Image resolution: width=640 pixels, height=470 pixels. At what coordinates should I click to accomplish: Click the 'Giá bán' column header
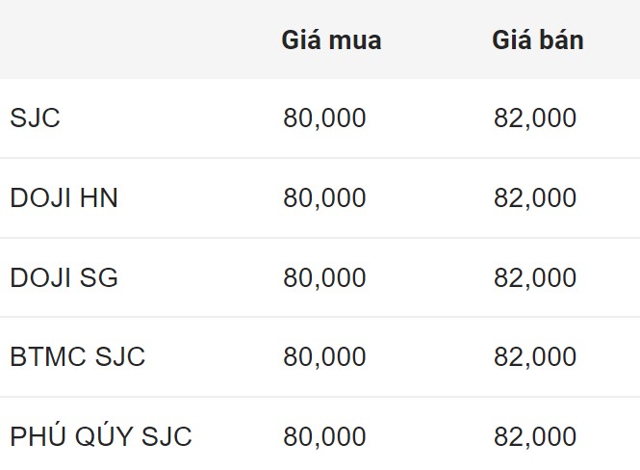(538, 40)
